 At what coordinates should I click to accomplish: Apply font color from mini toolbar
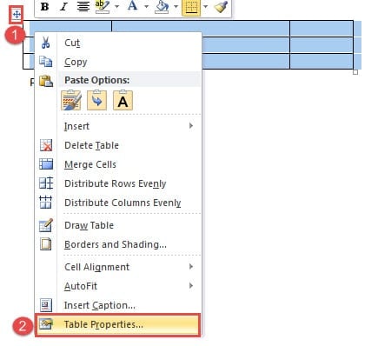pyautogui.click(x=132, y=6)
